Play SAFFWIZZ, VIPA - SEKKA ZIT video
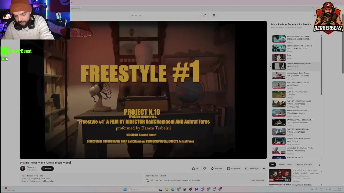This screenshot has width=344, height=193. click(x=296, y=123)
